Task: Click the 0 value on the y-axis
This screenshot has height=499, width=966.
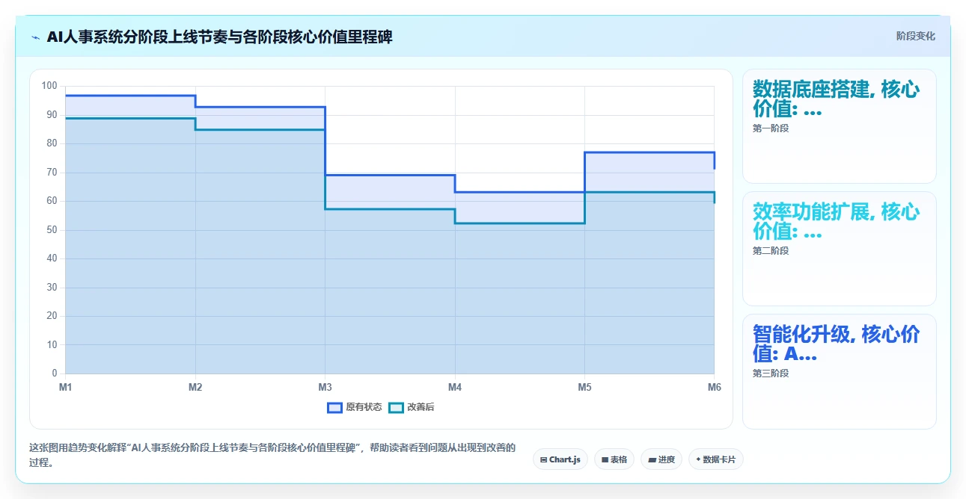Action: [x=54, y=374]
